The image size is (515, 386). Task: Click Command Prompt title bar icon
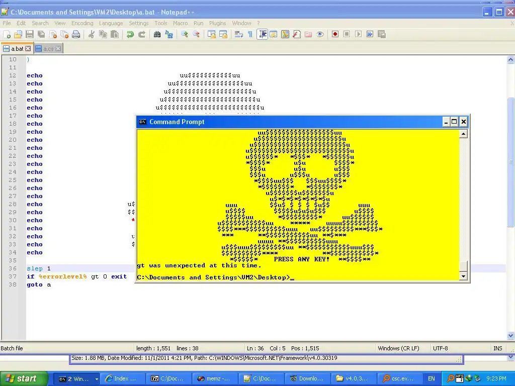pyautogui.click(x=142, y=122)
